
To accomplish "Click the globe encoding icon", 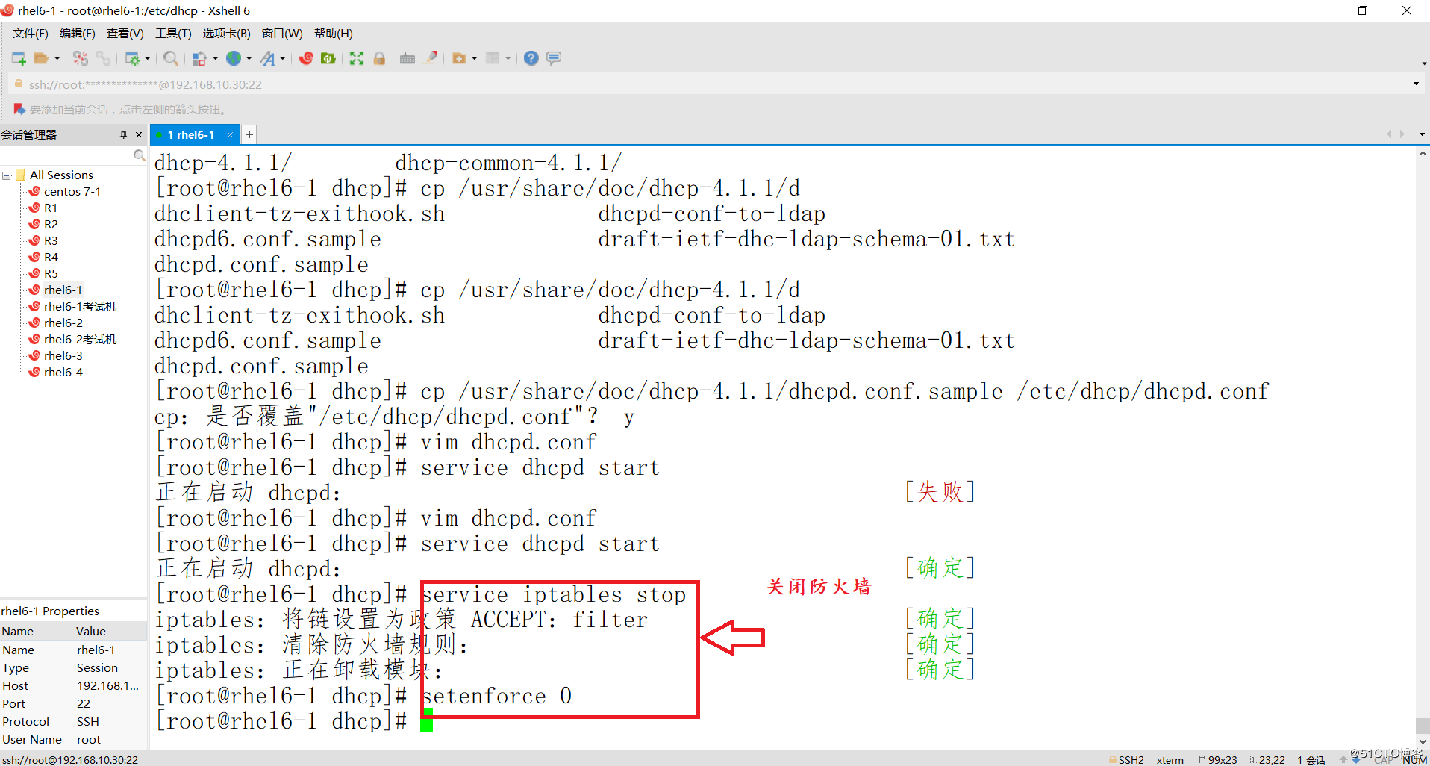I will [x=234, y=58].
